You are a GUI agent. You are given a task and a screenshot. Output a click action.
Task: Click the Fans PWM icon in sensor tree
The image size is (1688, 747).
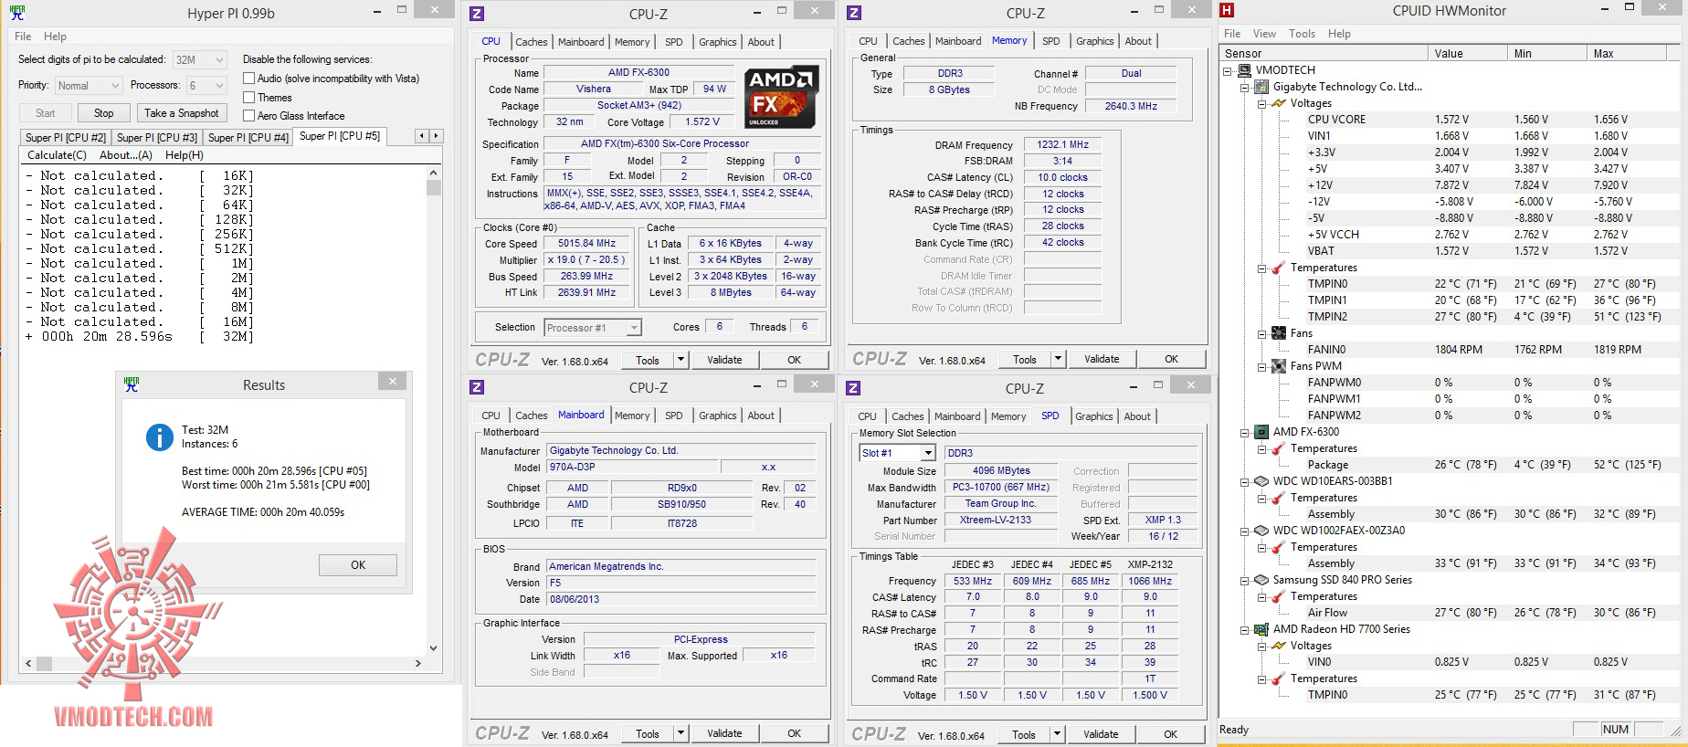1279,366
